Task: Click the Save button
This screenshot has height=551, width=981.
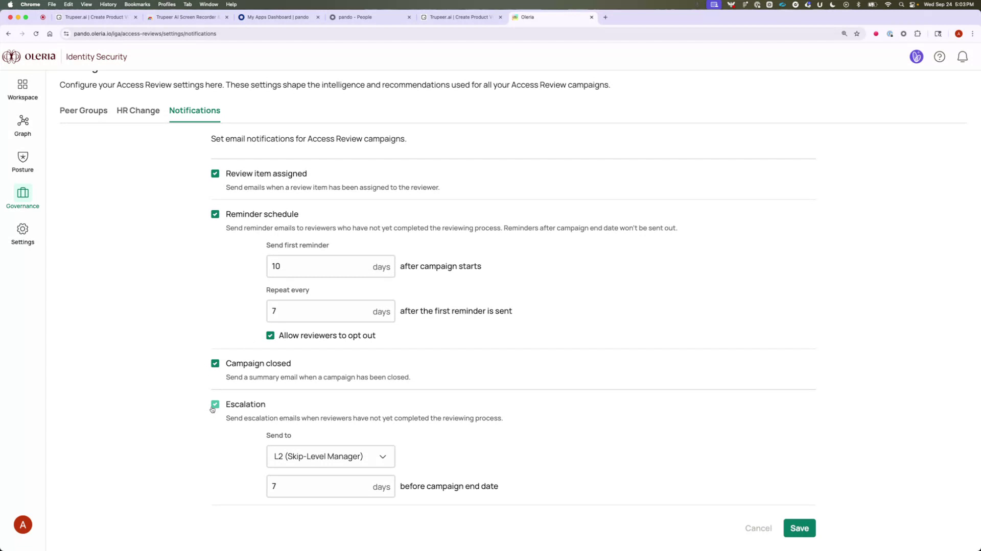Action: 799,528
